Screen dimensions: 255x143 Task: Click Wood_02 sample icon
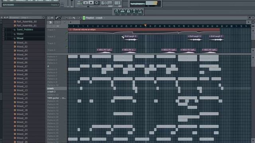(x=15, y=47)
